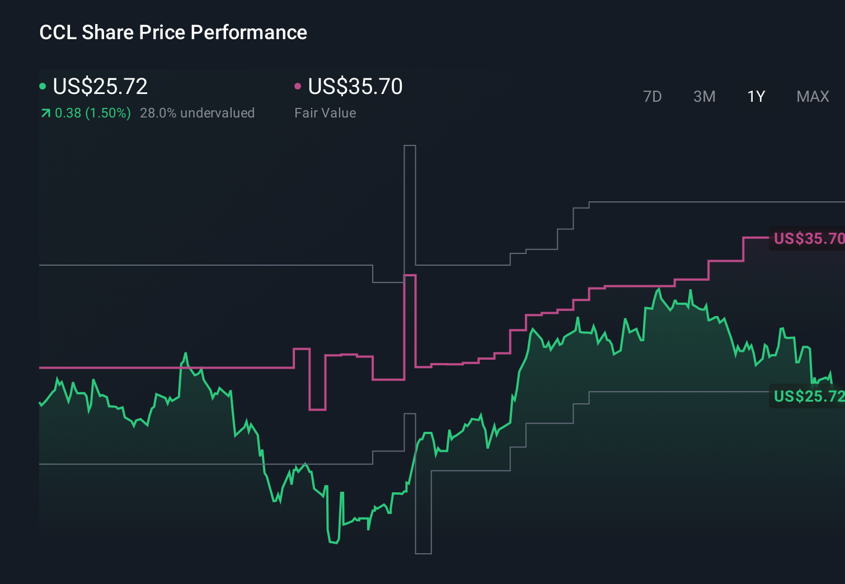Image resolution: width=845 pixels, height=584 pixels.
Task: Open the 3M time range view
Action: coord(704,96)
